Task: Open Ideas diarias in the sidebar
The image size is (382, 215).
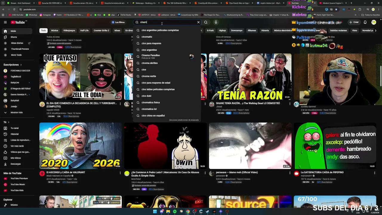Action: pos(17,43)
